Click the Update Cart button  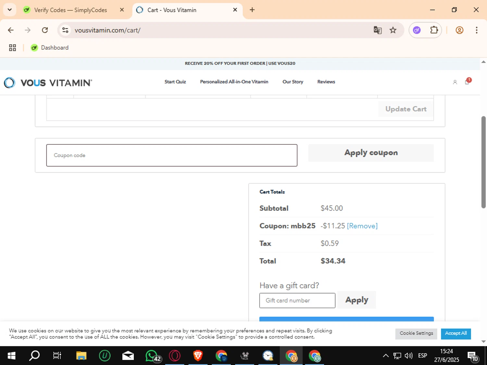[406, 109]
